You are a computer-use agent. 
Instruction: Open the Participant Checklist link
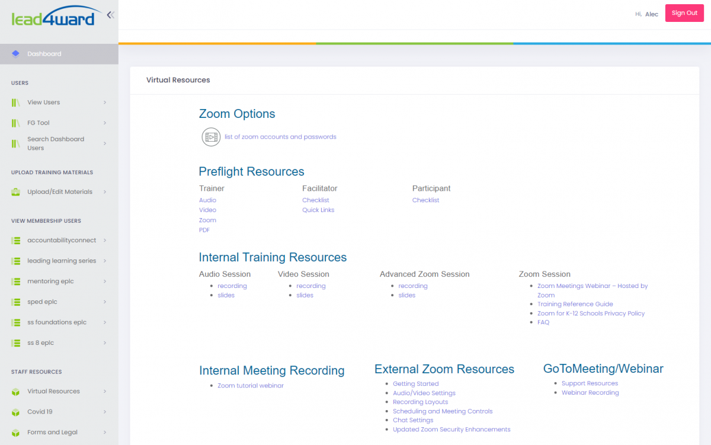click(x=425, y=200)
